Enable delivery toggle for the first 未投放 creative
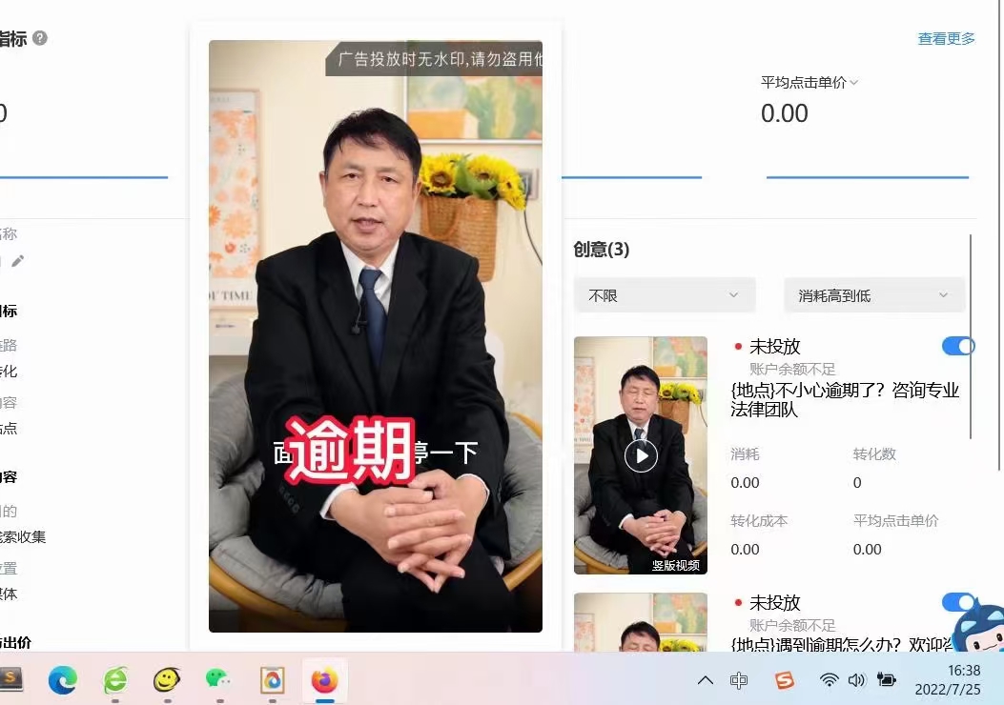The height and width of the screenshot is (705, 1004). (x=958, y=346)
